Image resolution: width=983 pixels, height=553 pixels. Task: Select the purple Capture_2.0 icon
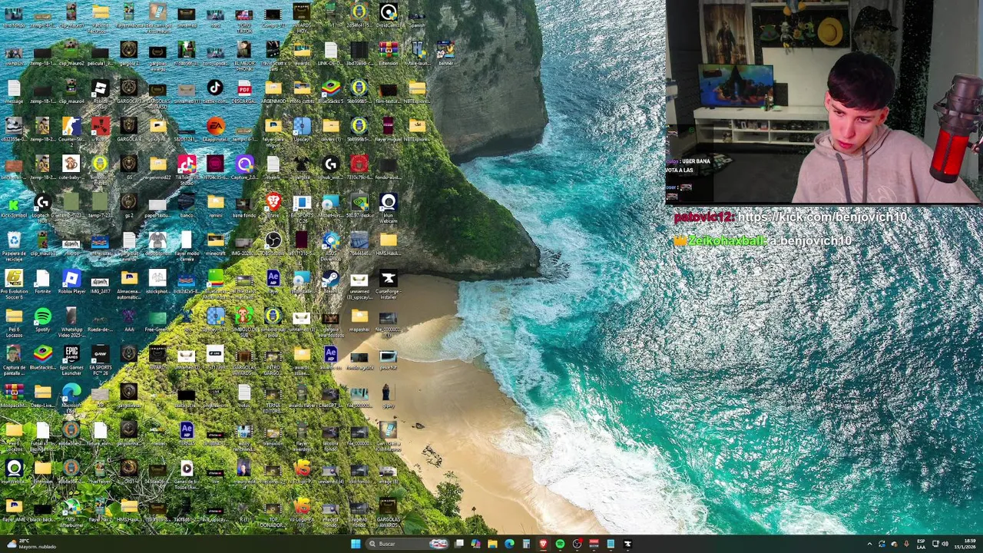[x=244, y=167]
